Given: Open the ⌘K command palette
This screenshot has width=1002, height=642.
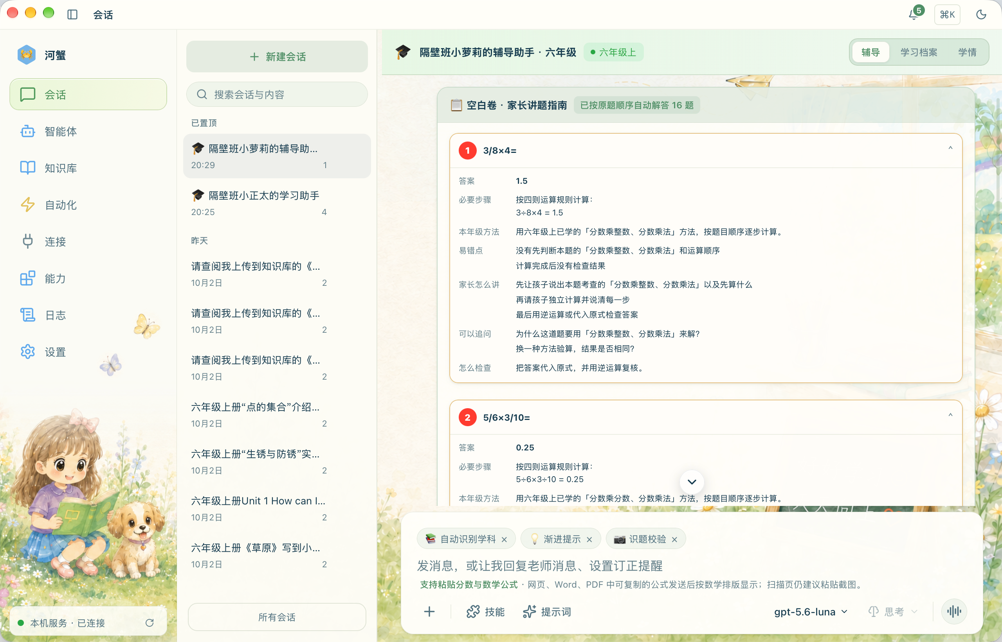Looking at the screenshot, I should 947,14.
